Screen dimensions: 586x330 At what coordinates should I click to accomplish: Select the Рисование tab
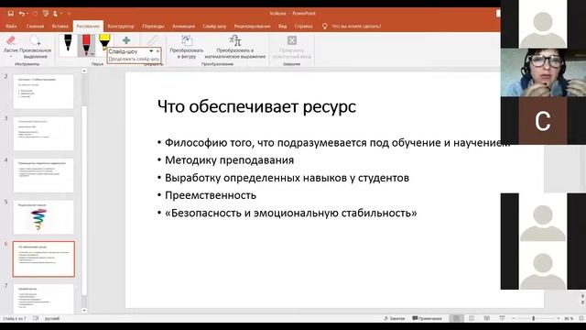(x=88, y=27)
